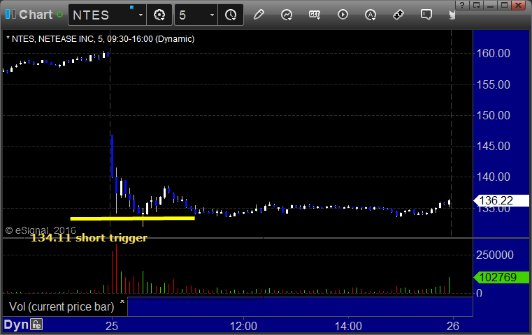Click the 26 date axis label
532x335 pixels.
(453, 326)
